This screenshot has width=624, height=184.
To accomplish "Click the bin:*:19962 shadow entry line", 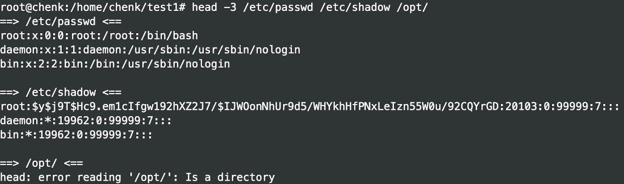I will (76, 135).
